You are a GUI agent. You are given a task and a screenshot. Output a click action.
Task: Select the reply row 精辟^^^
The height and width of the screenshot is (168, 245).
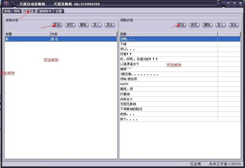coord(180,69)
